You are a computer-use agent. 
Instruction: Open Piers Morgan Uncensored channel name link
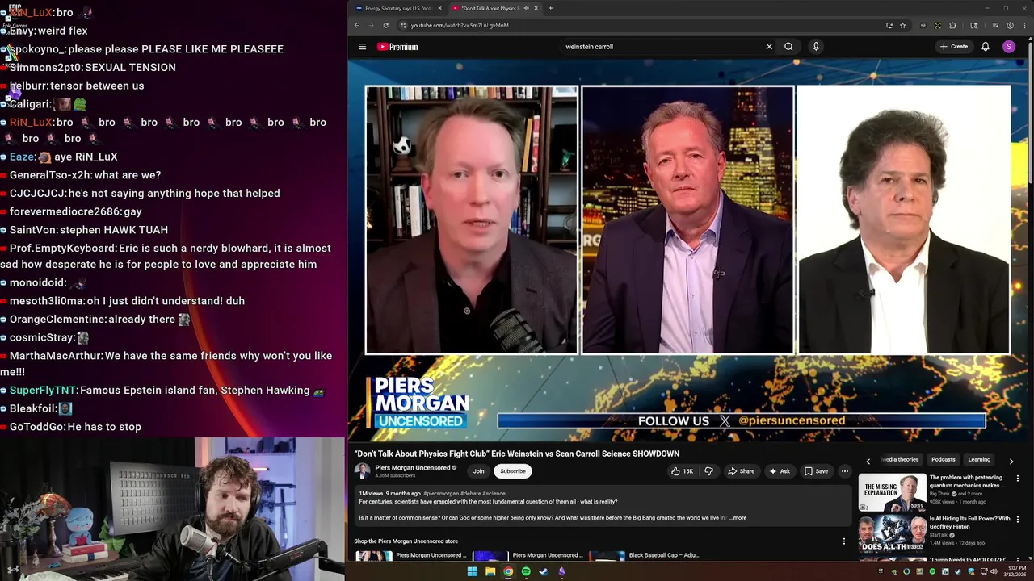(413, 468)
